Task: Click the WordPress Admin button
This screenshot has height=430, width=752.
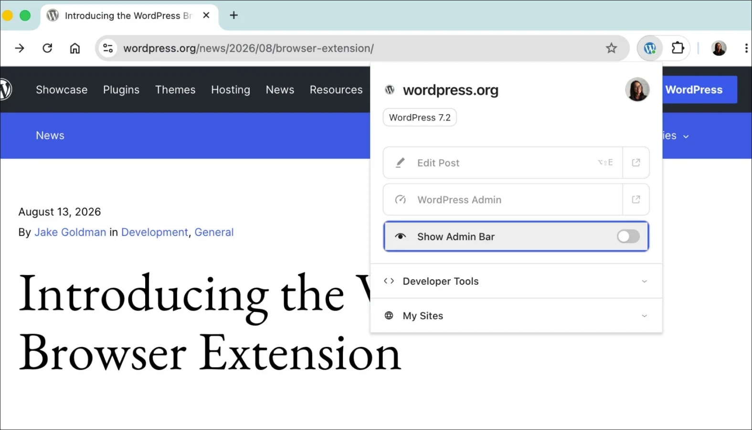Action: click(x=503, y=199)
